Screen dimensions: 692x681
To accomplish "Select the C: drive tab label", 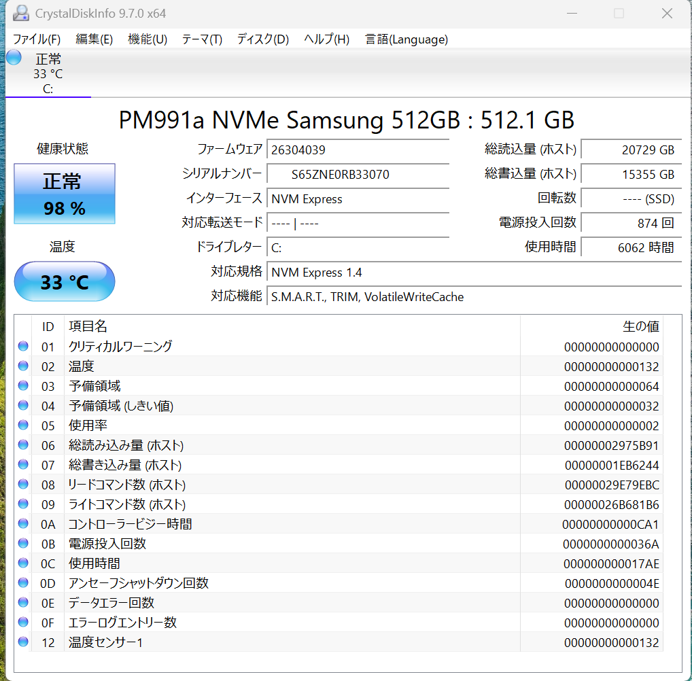I will [48, 89].
